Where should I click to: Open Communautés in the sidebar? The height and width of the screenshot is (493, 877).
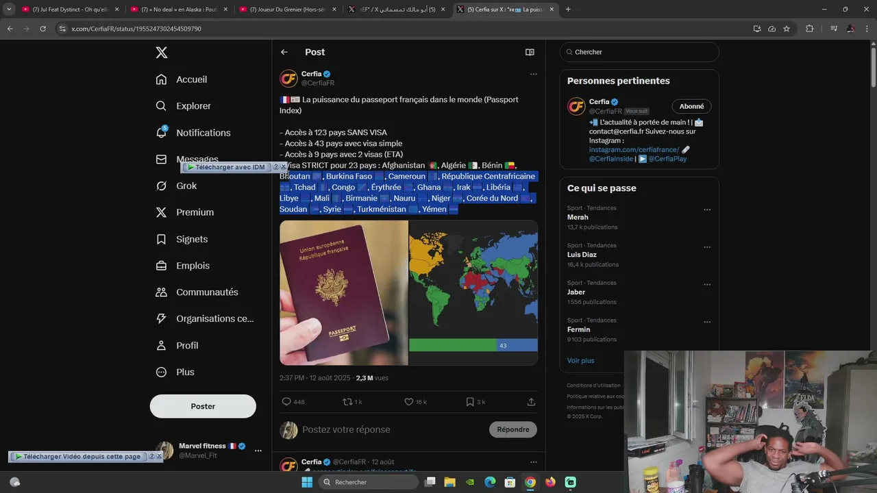click(197, 292)
